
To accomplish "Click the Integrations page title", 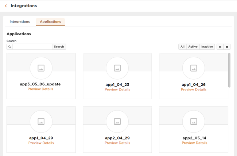I will coord(24,6).
